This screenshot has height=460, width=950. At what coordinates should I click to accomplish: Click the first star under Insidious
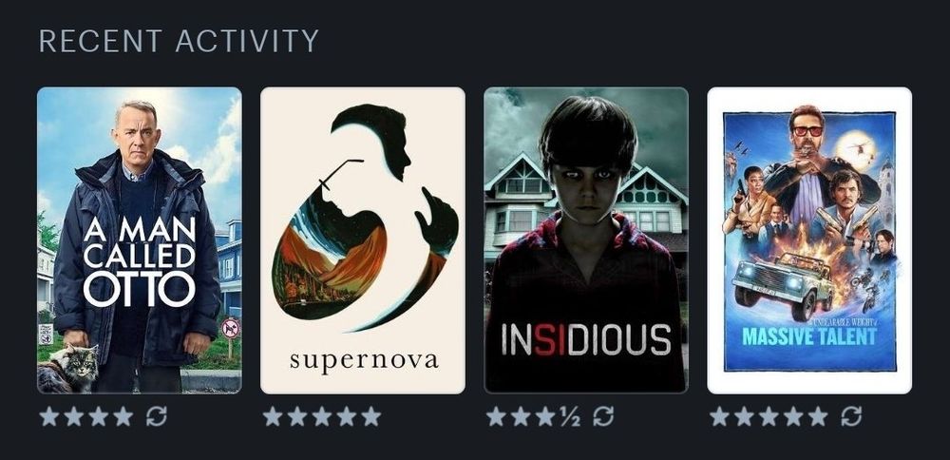(x=496, y=416)
